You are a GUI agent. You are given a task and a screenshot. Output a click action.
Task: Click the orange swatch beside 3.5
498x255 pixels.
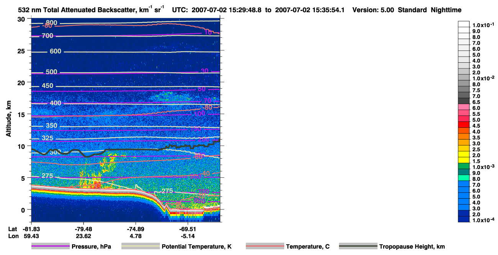coord(464,137)
